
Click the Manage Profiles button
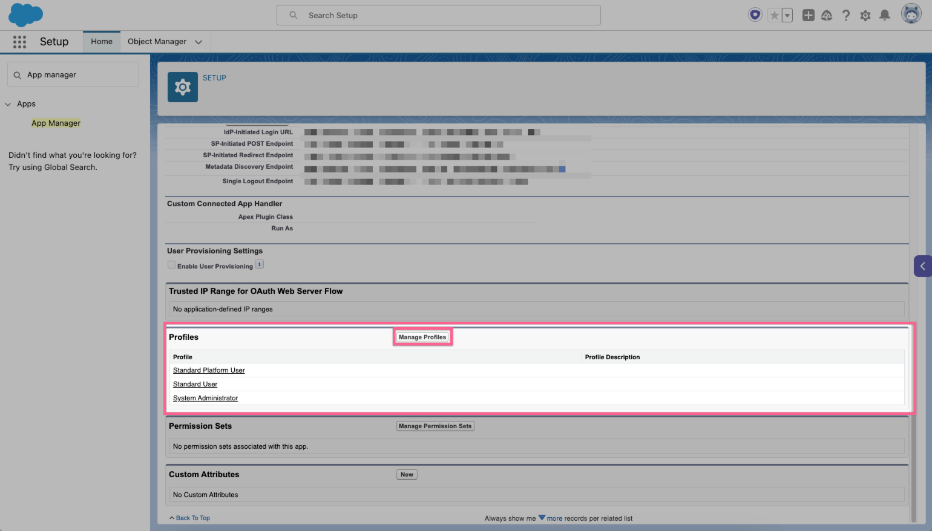[x=422, y=337]
